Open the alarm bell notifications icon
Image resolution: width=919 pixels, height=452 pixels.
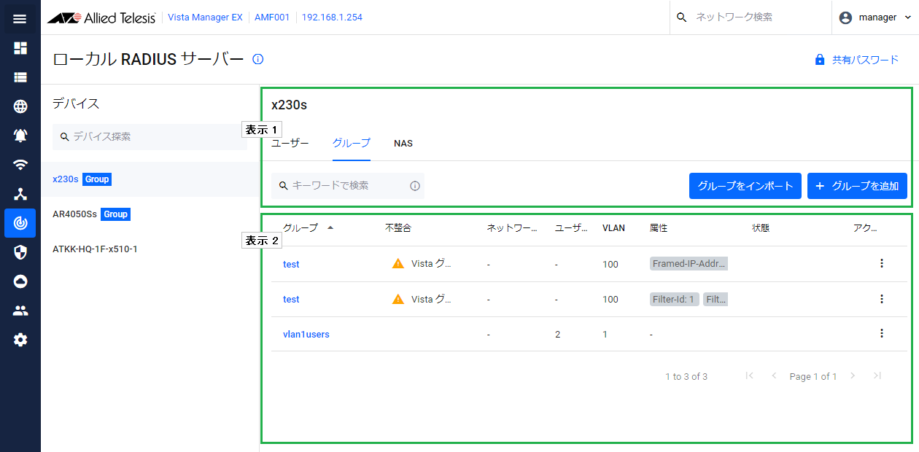20,136
